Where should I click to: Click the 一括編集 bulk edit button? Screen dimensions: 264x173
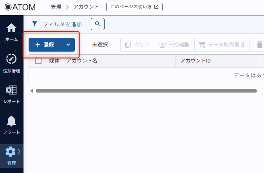[x=174, y=45]
